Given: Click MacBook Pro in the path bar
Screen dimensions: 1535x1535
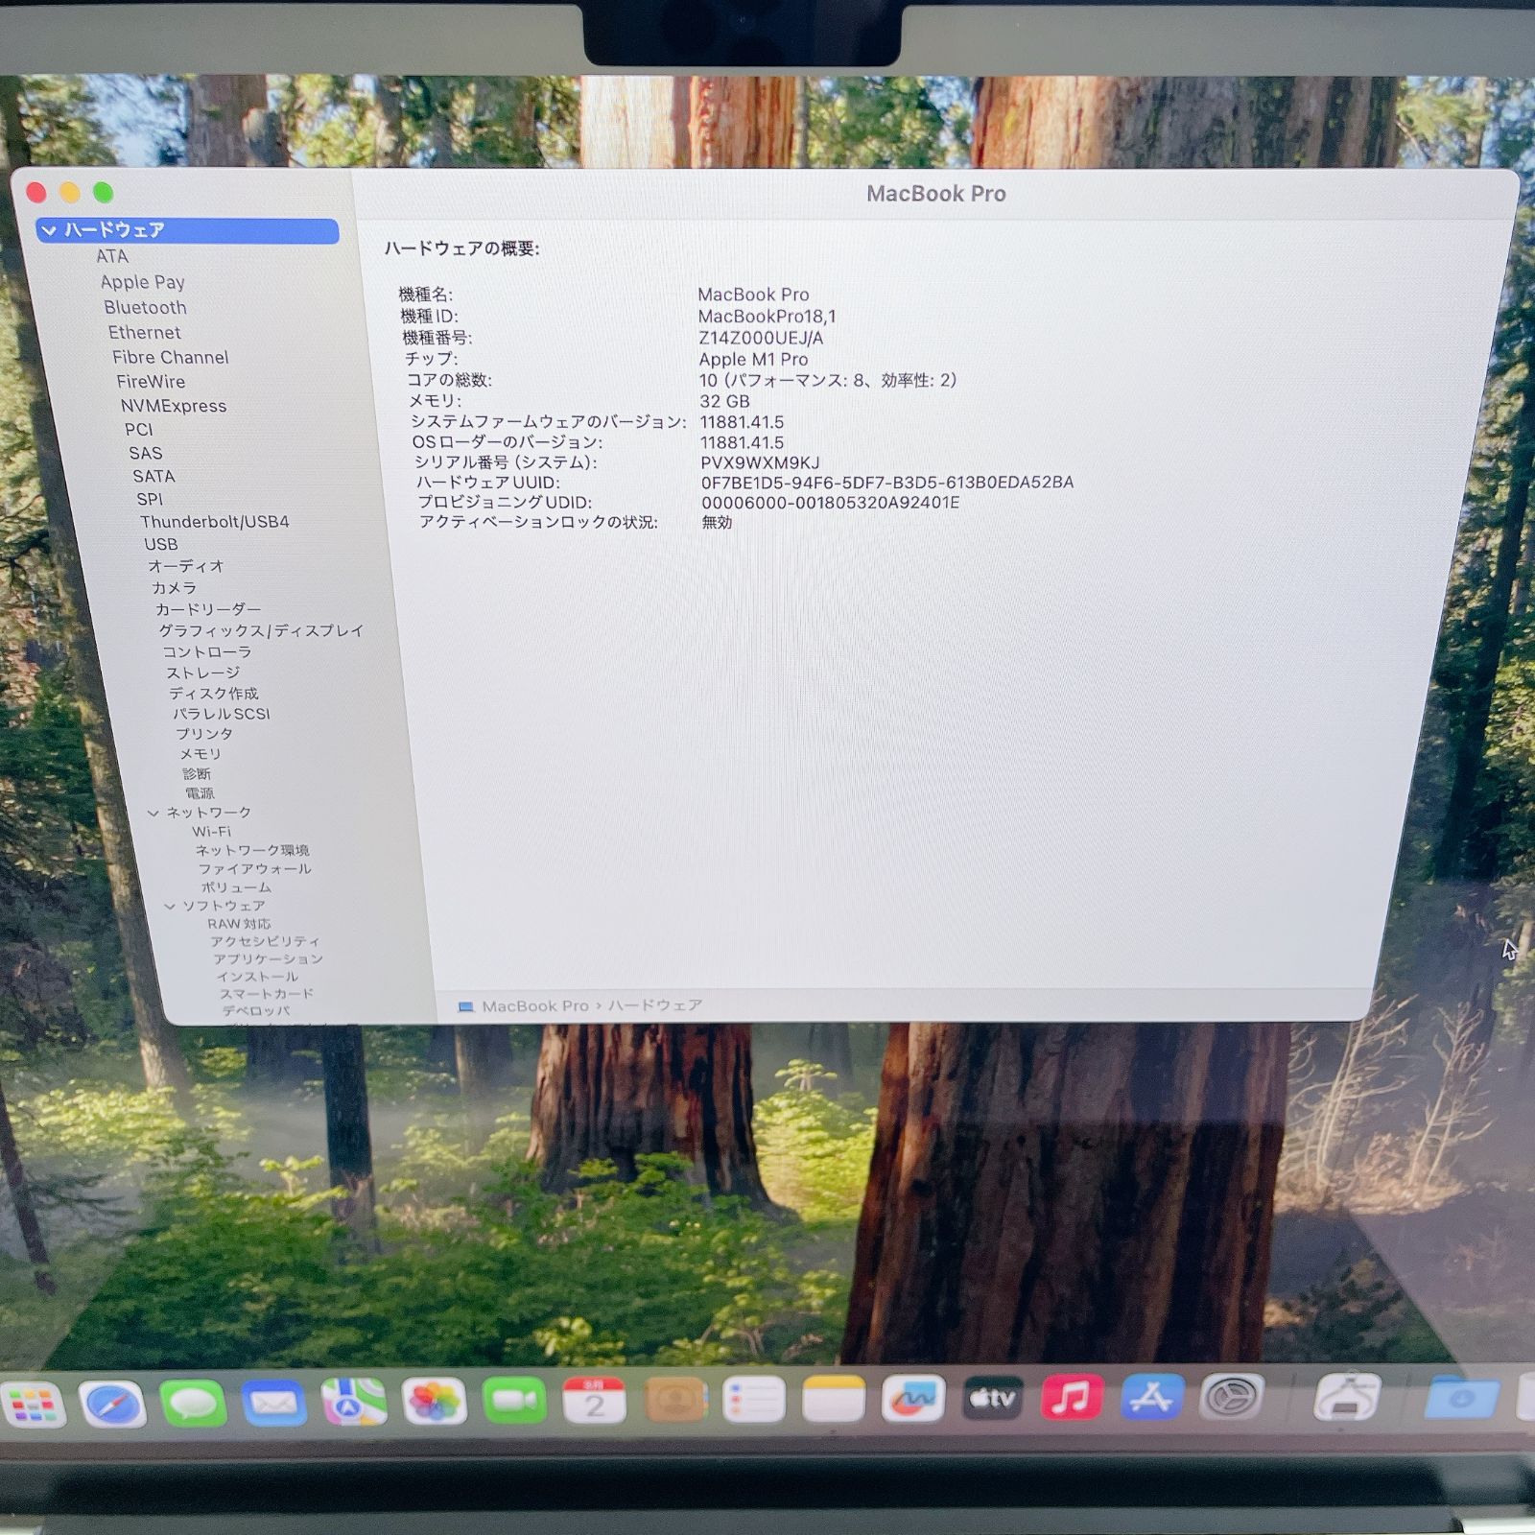Looking at the screenshot, I should (535, 1006).
